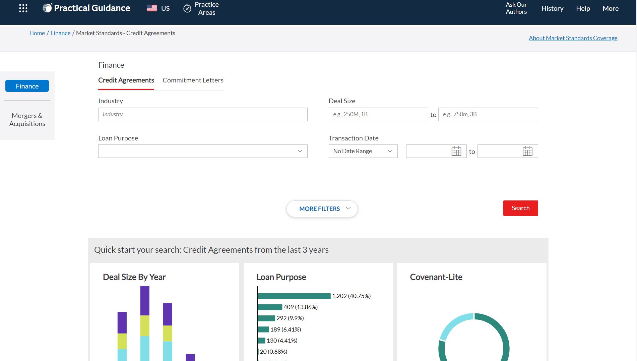The image size is (637, 361).
Task: Click the Practical Guidance logo
Action: 86,8
